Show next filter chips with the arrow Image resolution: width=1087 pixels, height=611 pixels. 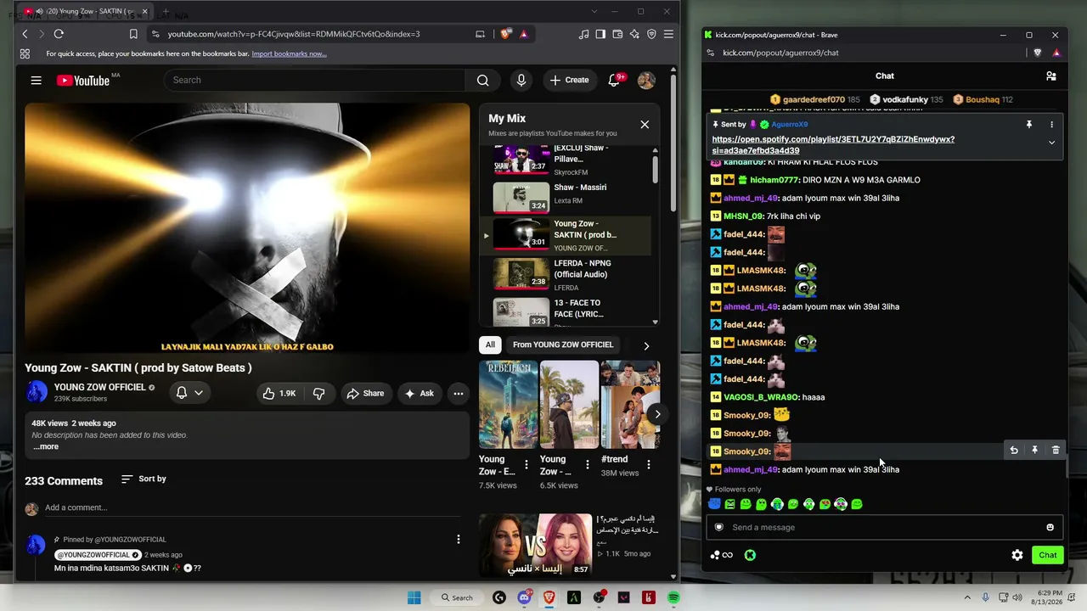[x=646, y=345]
